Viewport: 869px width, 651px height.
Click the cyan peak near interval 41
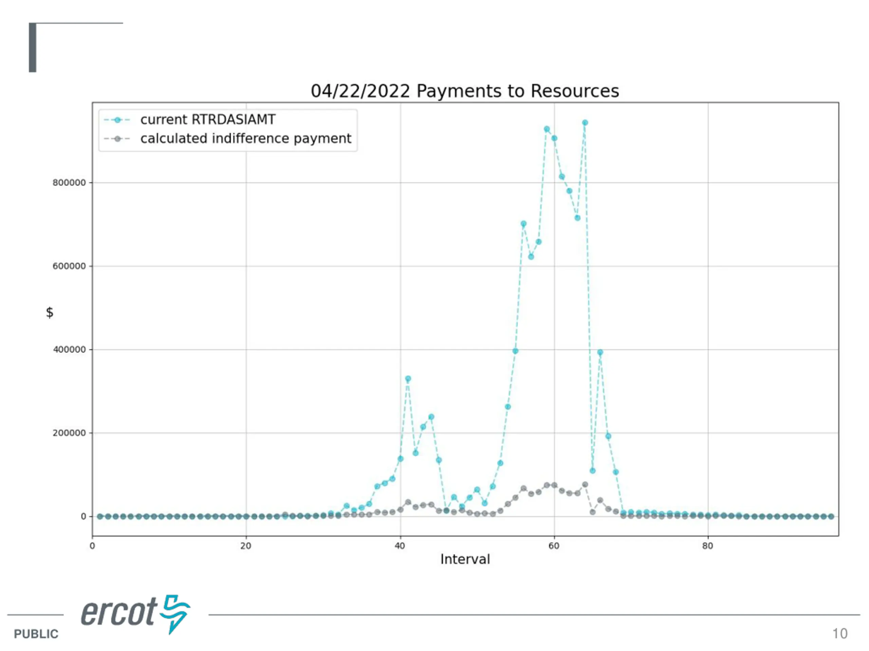click(x=408, y=379)
